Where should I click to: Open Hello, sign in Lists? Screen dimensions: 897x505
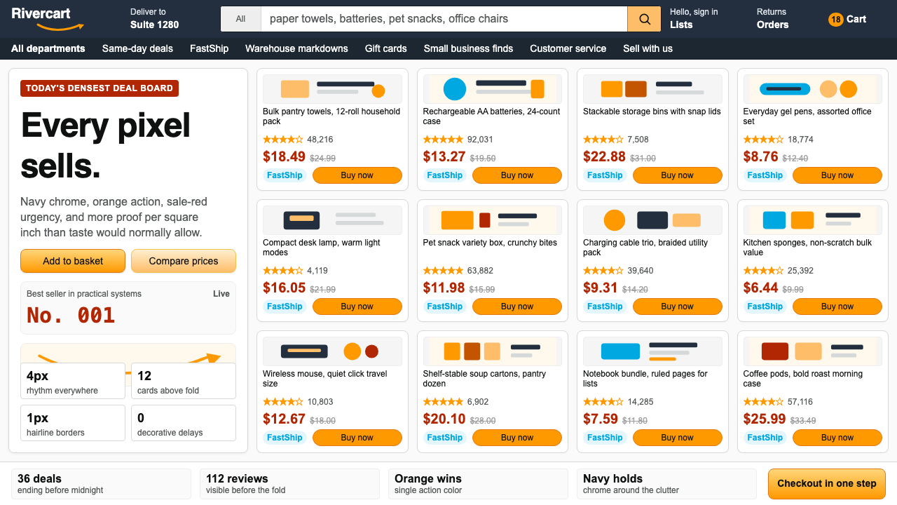(694, 19)
